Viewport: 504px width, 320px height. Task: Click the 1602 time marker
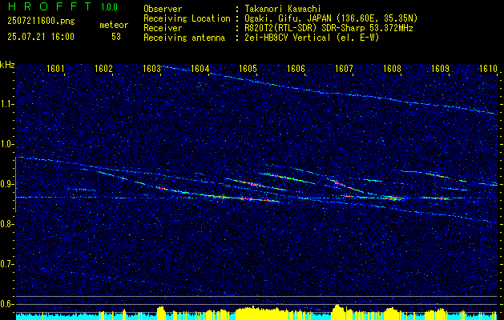(103, 69)
